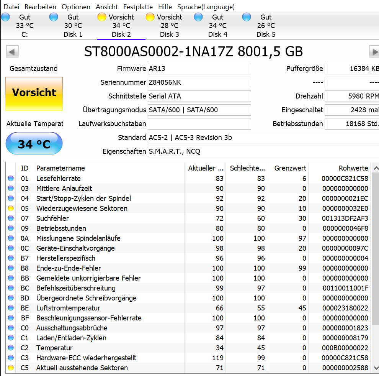The image size is (379, 376).
Task: Click the 34 °C temperature button
Action: [x=34, y=143]
